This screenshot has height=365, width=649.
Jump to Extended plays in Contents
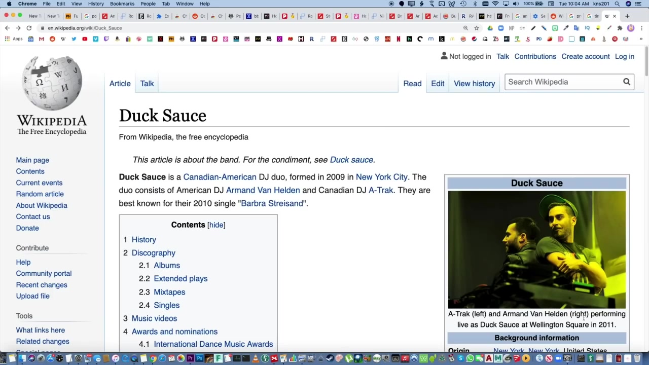pos(181,278)
